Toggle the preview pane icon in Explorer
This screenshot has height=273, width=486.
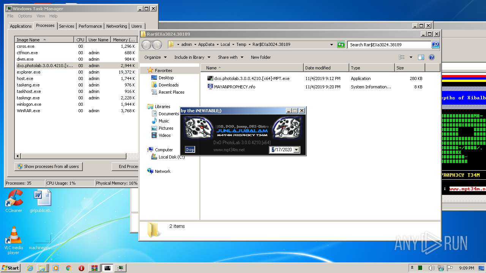pyautogui.click(x=421, y=57)
